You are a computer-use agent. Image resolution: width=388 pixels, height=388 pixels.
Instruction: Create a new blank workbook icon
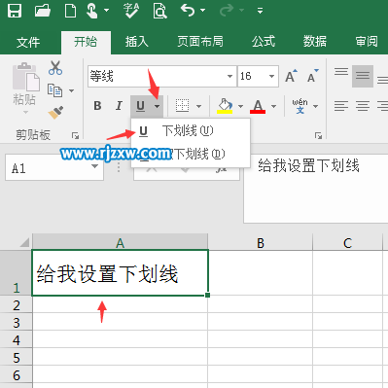[70, 11]
